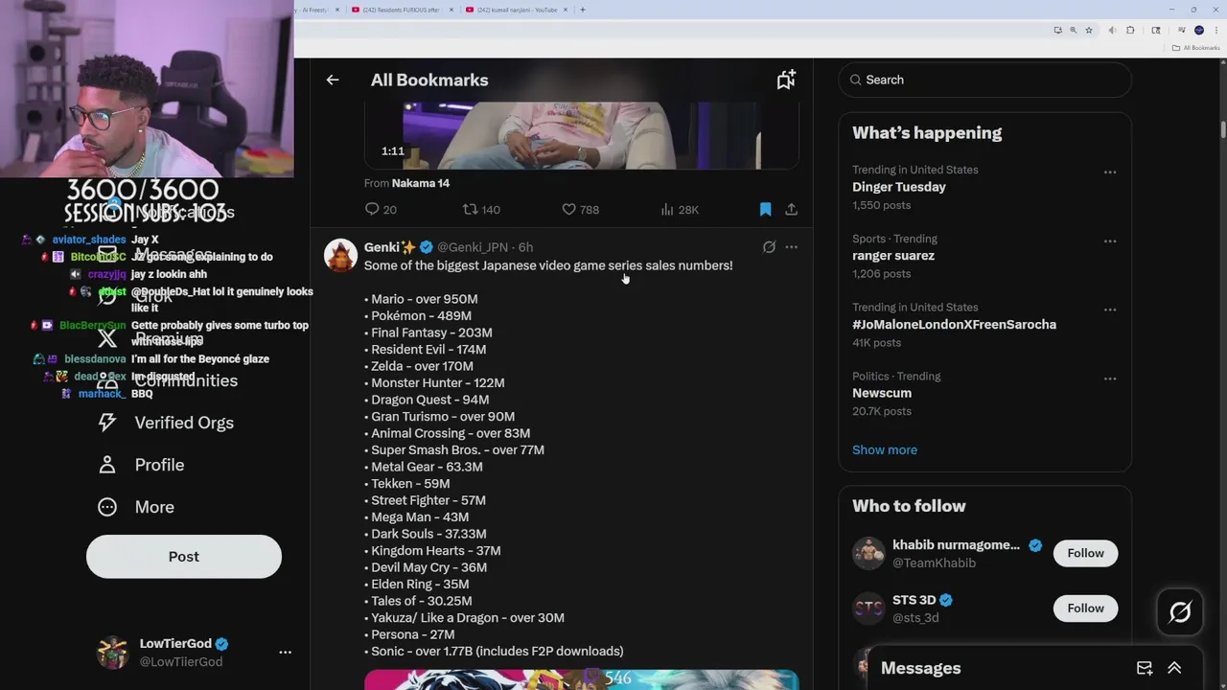Viewport: 1227px width, 690px height.
Task: Open Dinger Tuesday trend
Action: click(x=899, y=187)
